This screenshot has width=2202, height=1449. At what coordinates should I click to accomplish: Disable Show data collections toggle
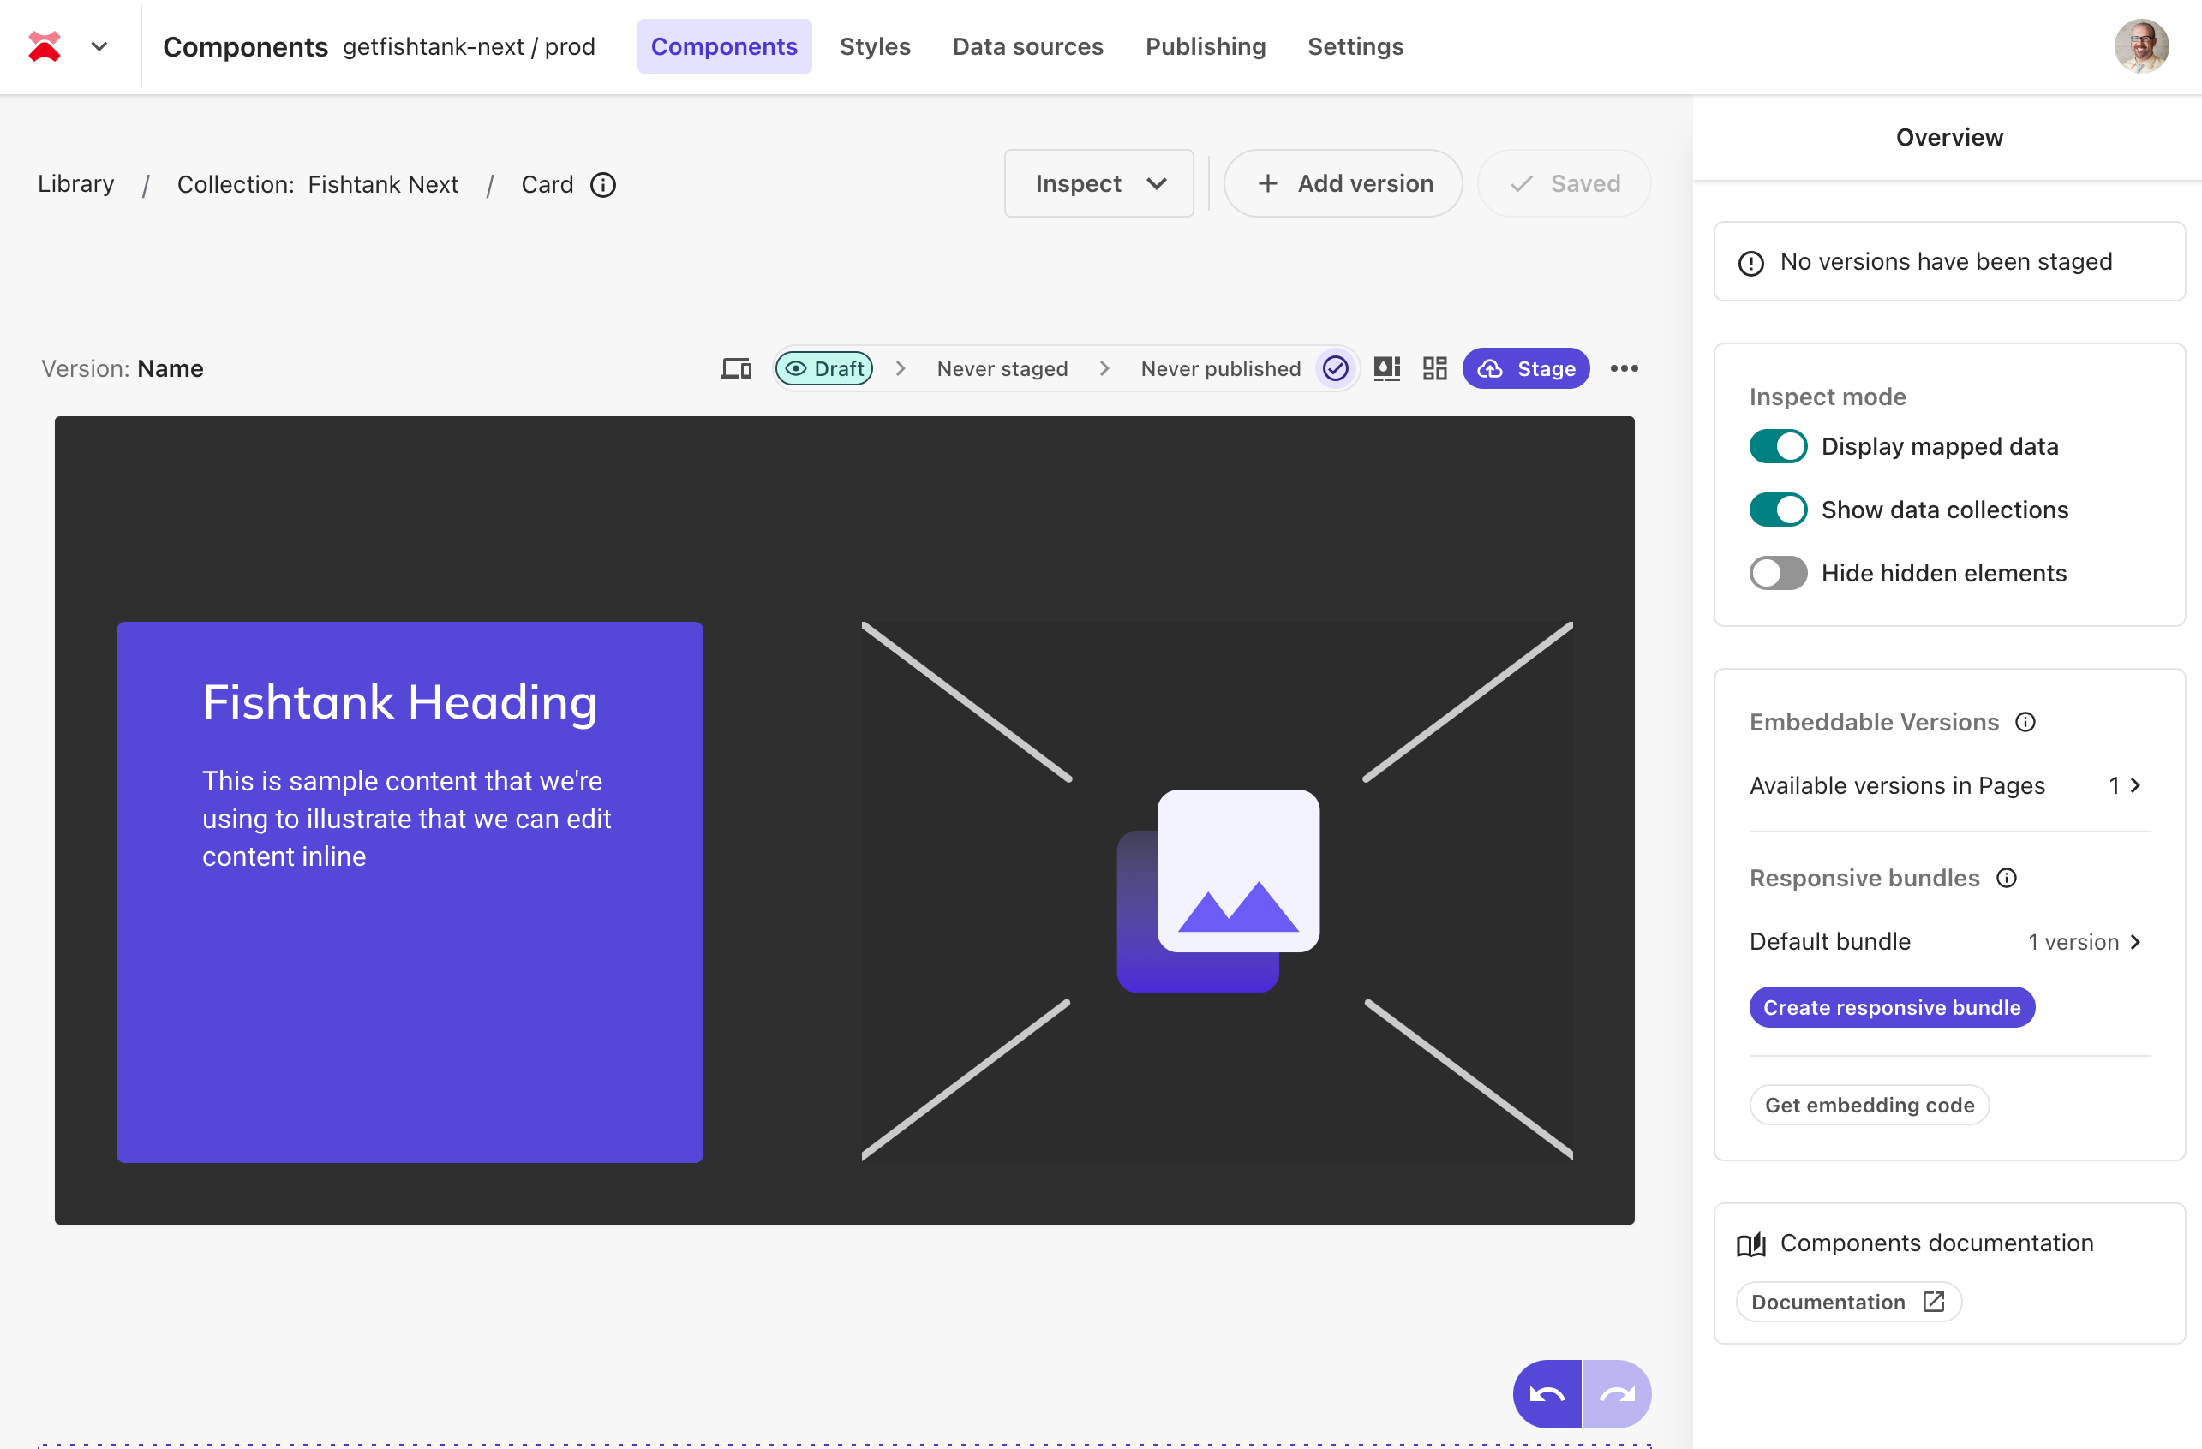[1777, 510]
